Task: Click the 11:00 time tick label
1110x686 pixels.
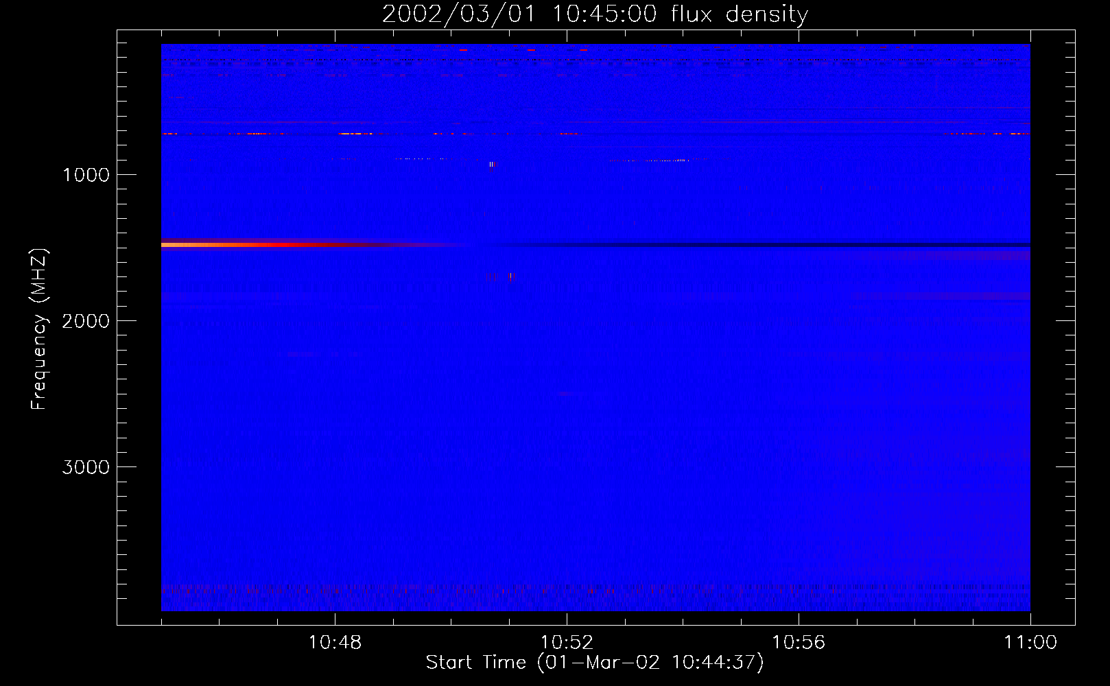Action: [x=1030, y=643]
